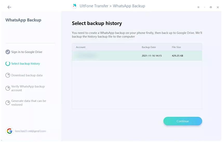Viewport: 222px width, 142px height.
Task: Open the Download backup data step label
Action: (x=27, y=75)
